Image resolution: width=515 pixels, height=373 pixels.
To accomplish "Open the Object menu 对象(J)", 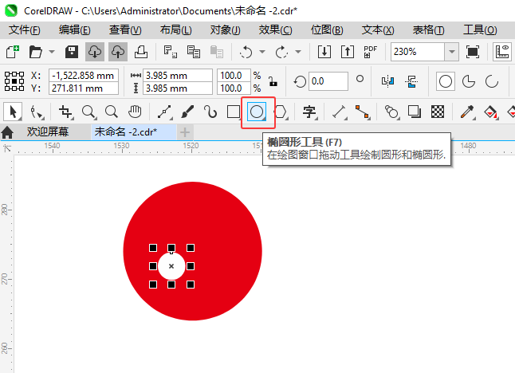I will pyautogui.click(x=226, y=29).
